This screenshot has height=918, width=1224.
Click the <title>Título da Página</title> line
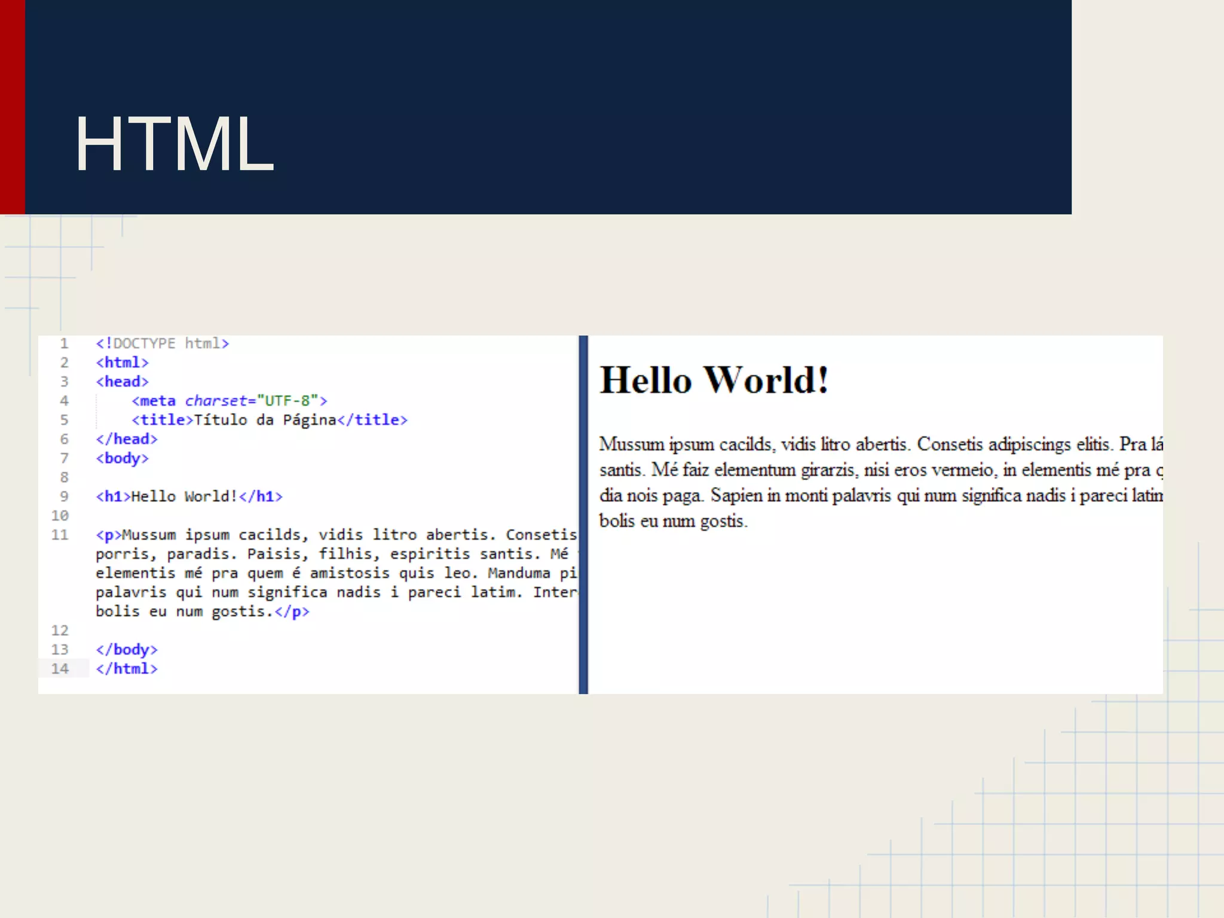coord(270,420)
